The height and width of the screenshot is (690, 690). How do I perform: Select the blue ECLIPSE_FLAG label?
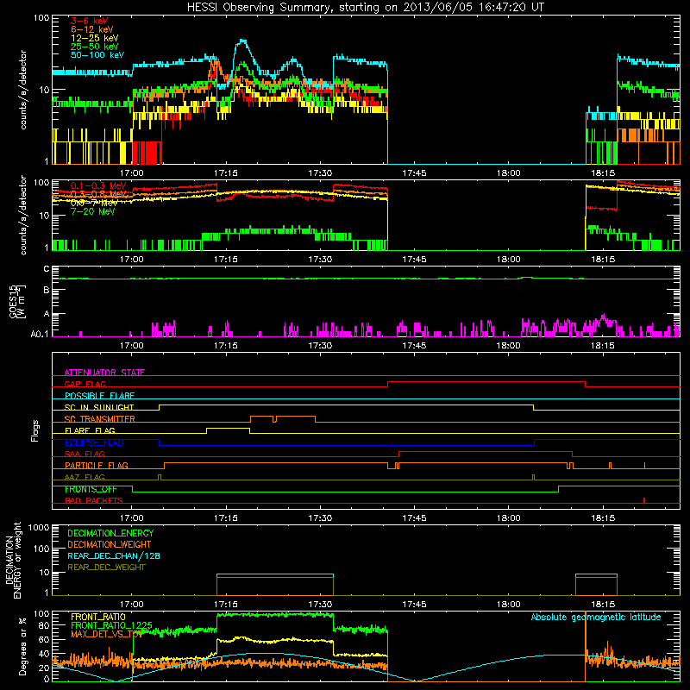point(94,442)
